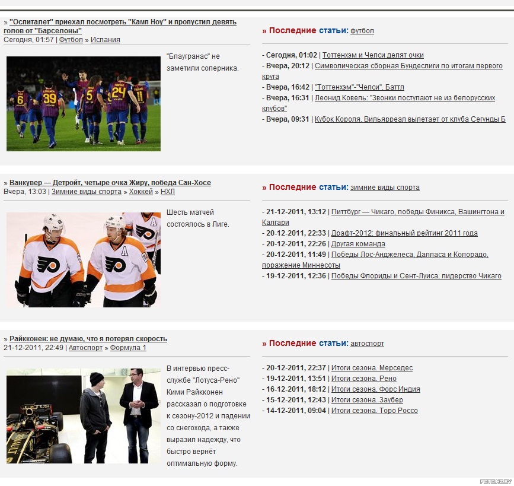Open the Испания subcategory link
Viewport: 514px width, 486px height.
click(105, 40)
